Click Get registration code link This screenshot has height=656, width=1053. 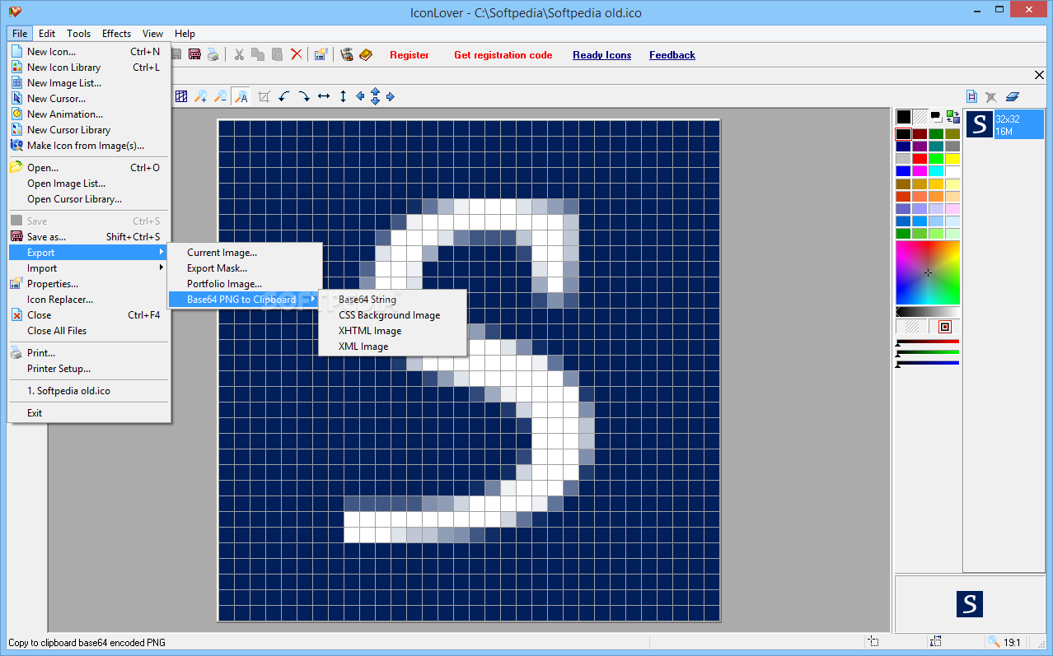click(503, 55)
